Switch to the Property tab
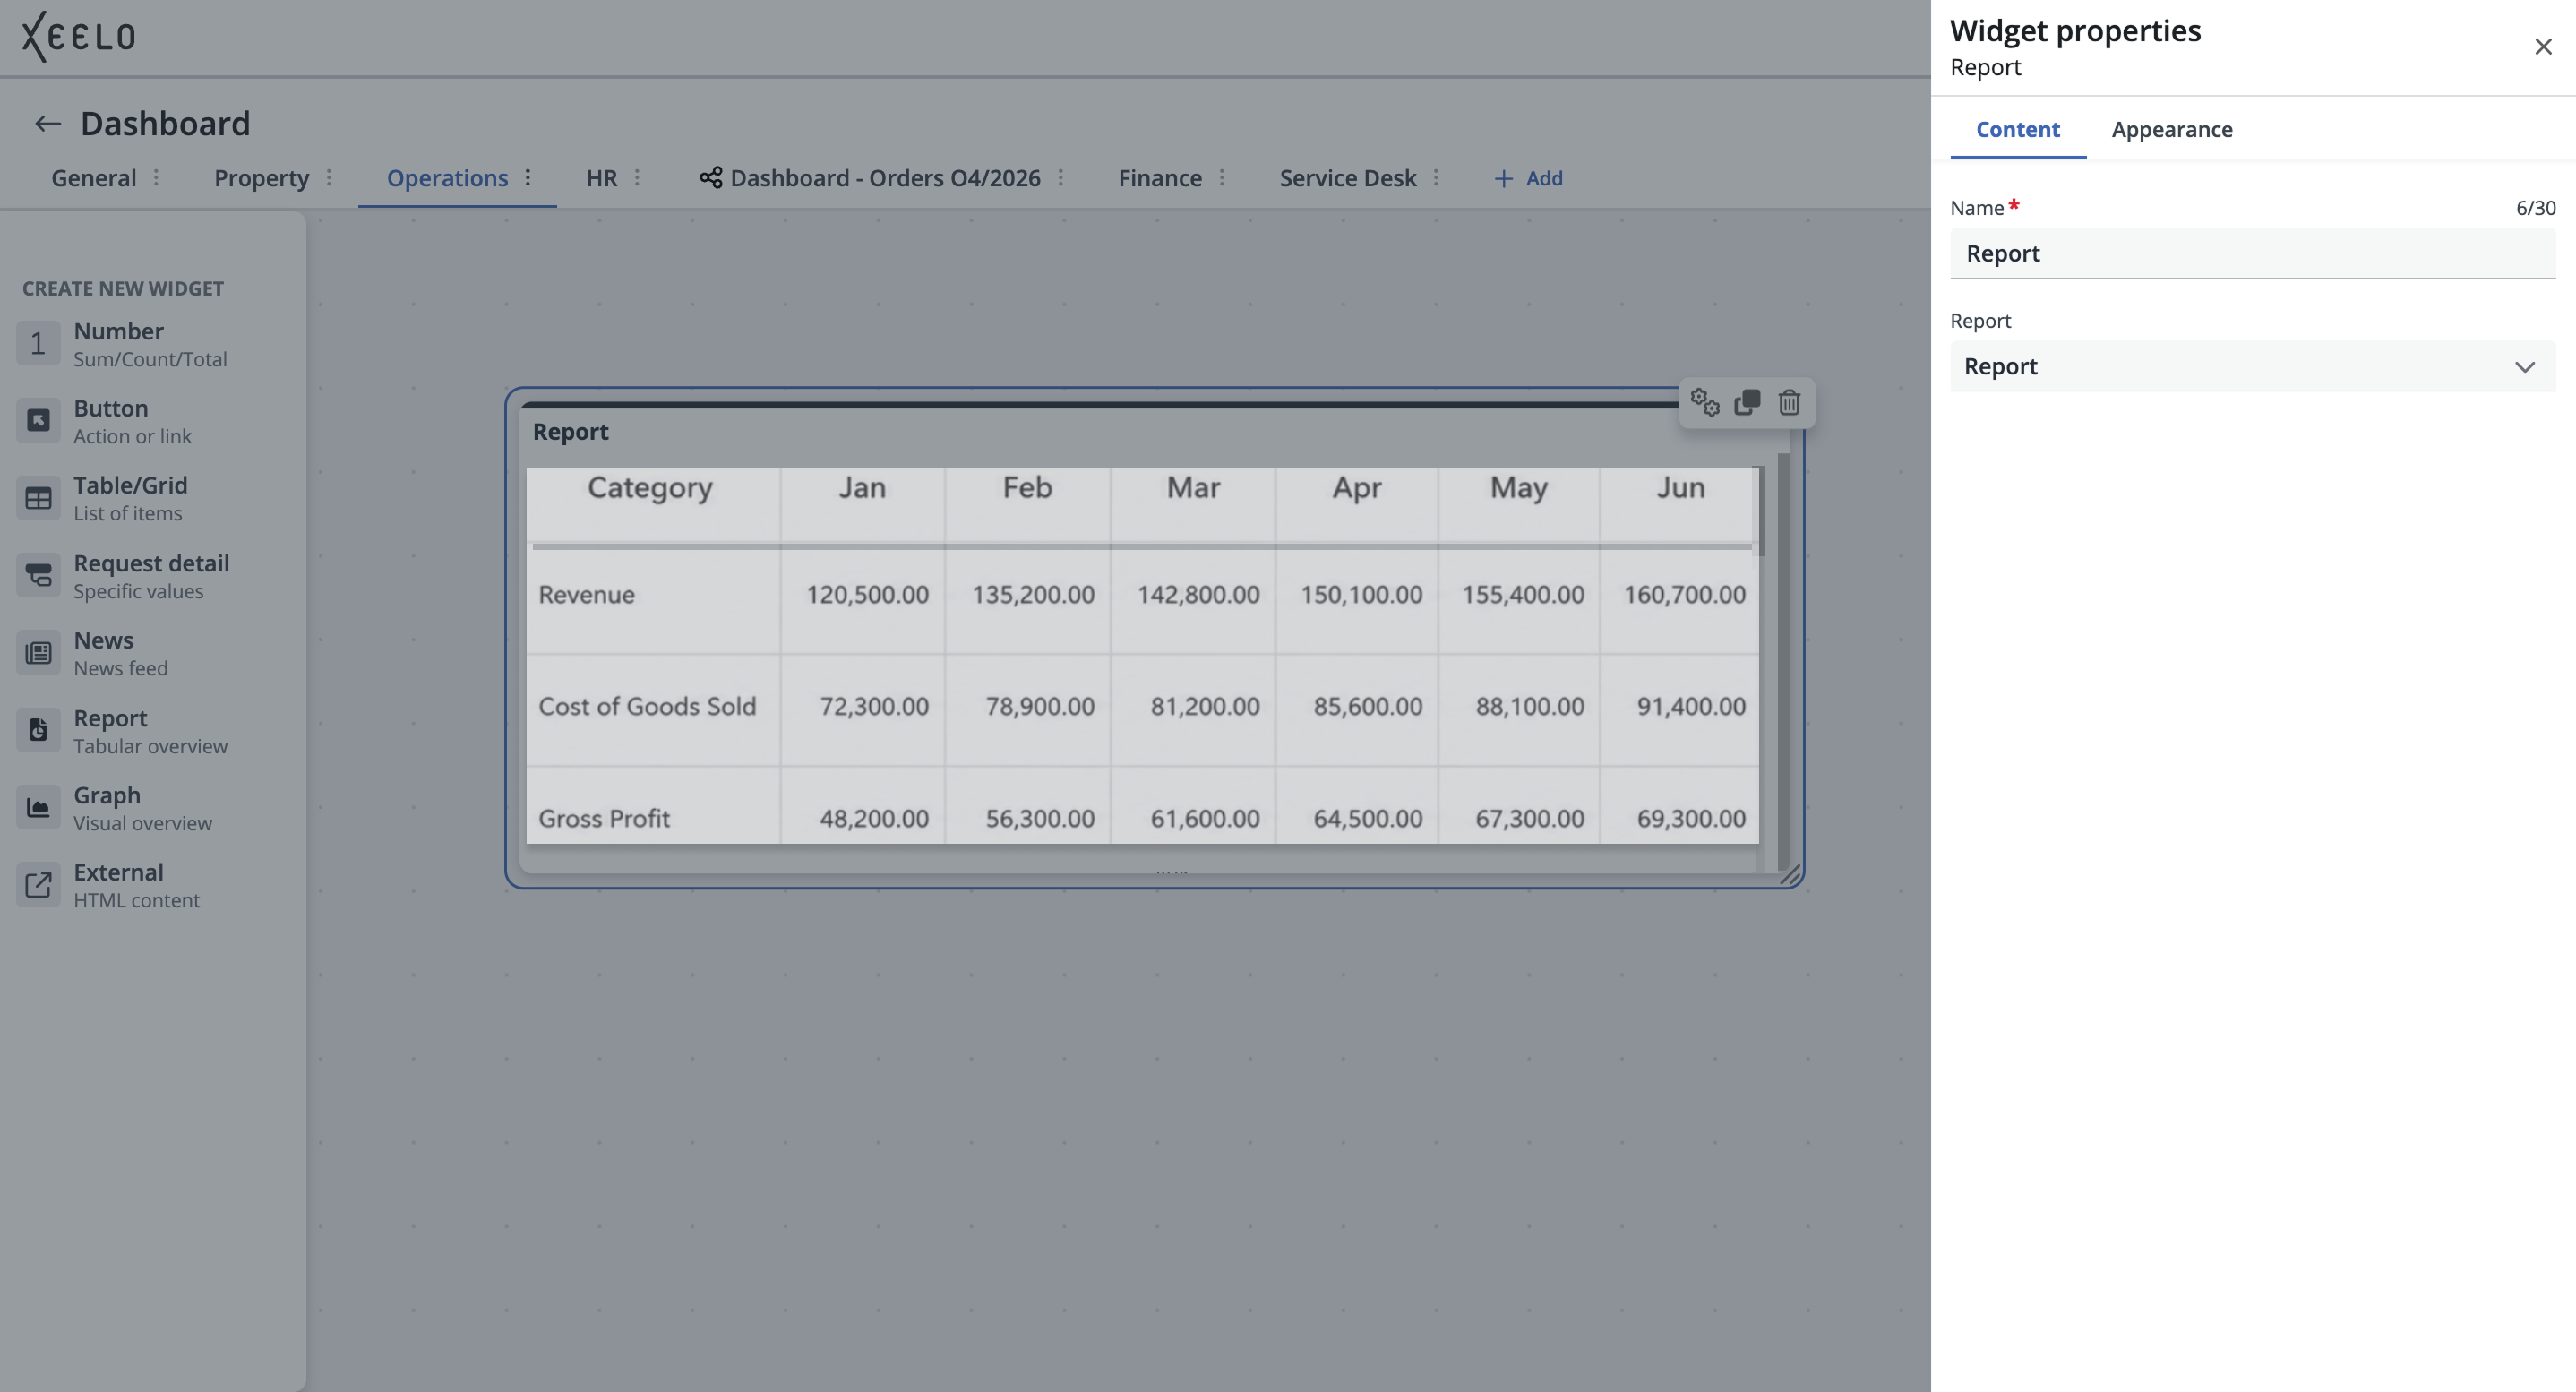The height and width of the screenshot is (1392, 2576). click(261, 179)
